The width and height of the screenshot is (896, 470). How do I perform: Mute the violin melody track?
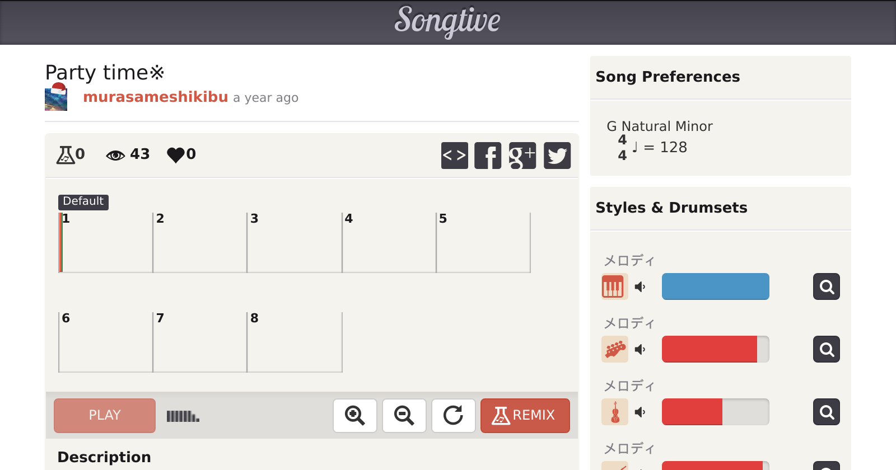(x=640, y=412)
